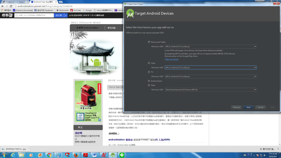Open a new Chrome tab
This screenshot has height=158, width=281.
(x=61, y=2)
